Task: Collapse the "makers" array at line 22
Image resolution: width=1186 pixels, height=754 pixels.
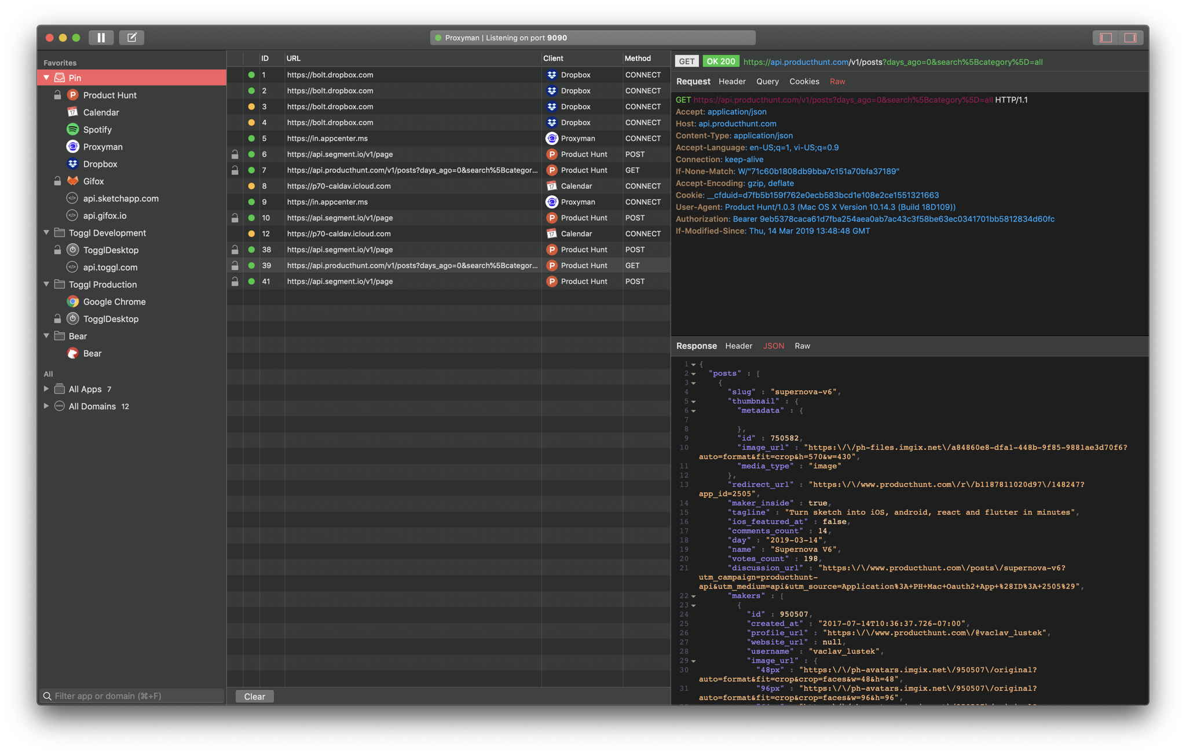Action: pyautogui.click(x=694, y=596)
